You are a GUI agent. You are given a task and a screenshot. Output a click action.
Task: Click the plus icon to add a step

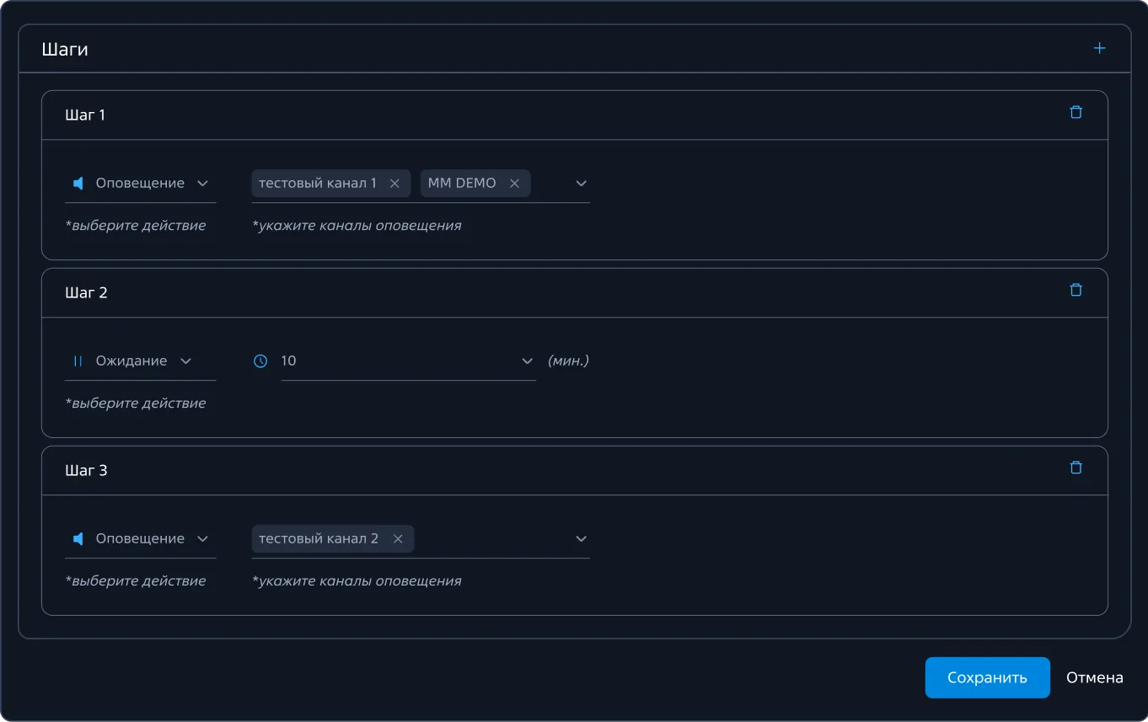pyautogui.click(x=1099, y=49)
